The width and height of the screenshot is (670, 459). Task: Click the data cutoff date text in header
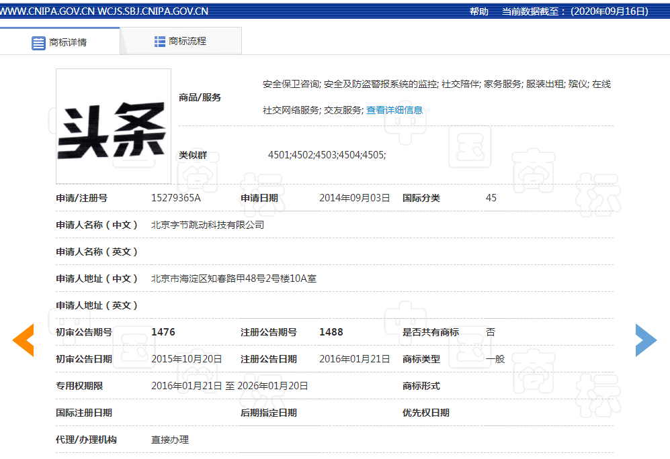[575, 11]
